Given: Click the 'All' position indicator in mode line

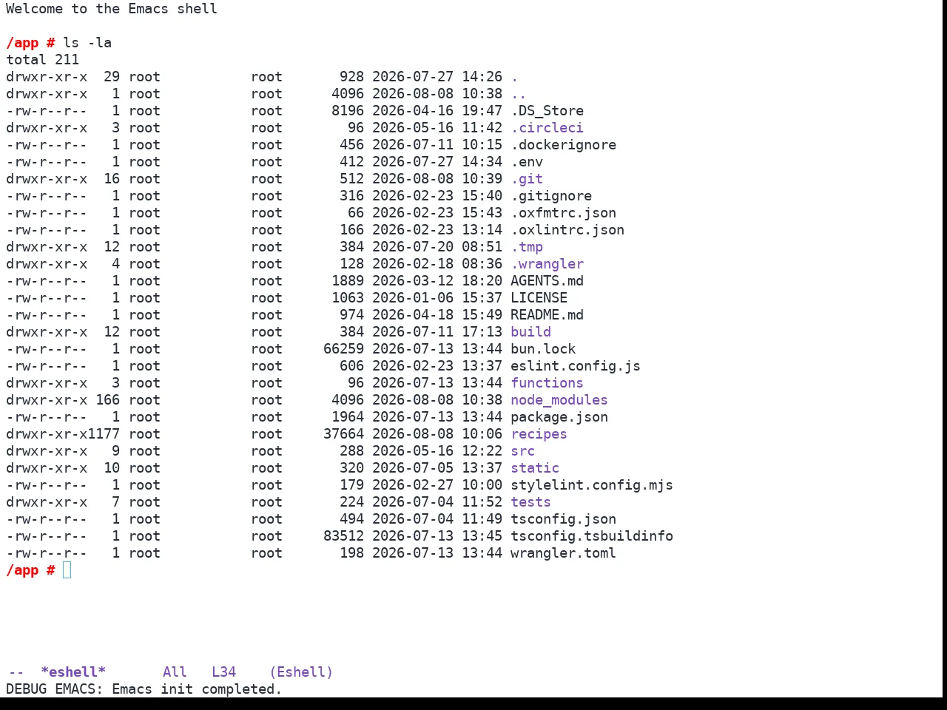Looking at the screenshot, I should point(175,672).
